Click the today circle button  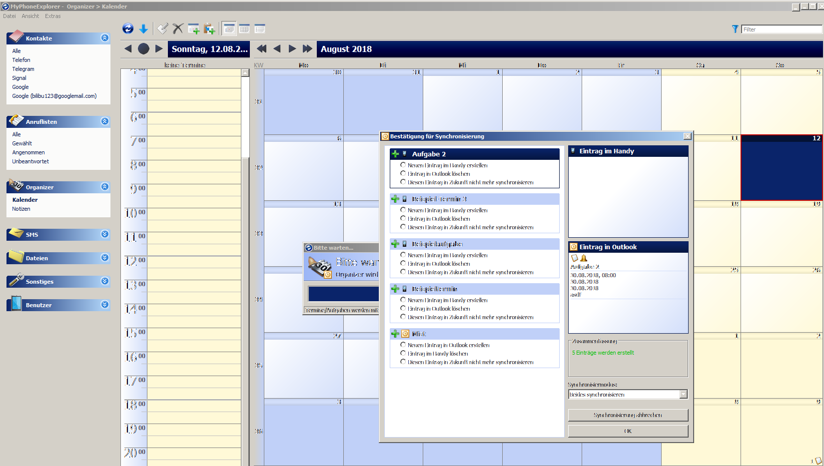143,48
